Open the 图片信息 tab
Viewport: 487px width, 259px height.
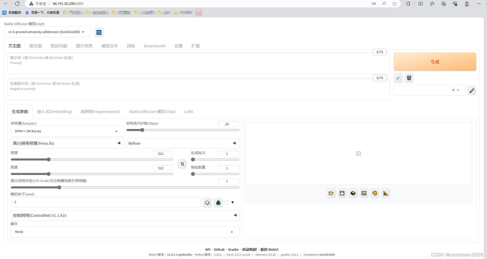84,46
